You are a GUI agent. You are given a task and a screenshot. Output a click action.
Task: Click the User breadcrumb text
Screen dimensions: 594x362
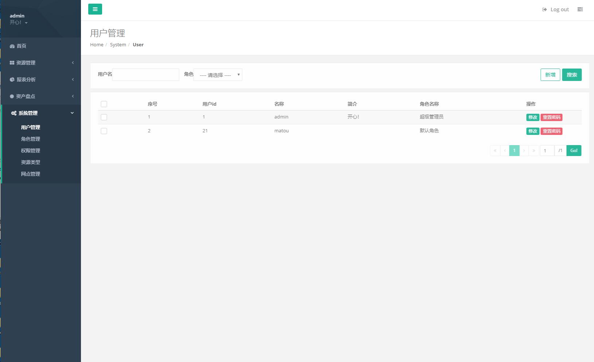138,44
